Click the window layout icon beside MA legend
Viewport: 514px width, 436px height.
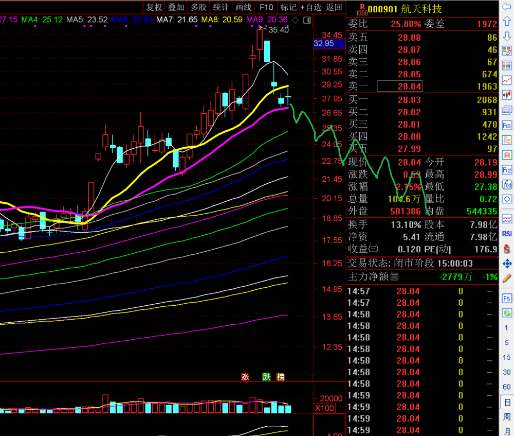tap(307, 21)
